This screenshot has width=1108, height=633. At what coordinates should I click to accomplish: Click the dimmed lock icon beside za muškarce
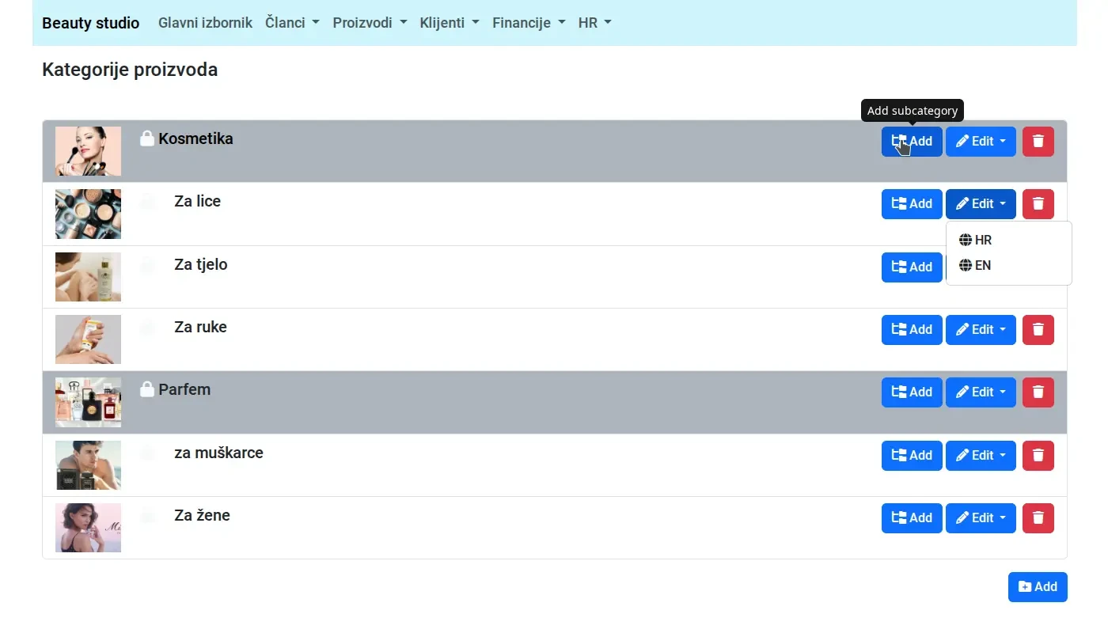(147, 452)
